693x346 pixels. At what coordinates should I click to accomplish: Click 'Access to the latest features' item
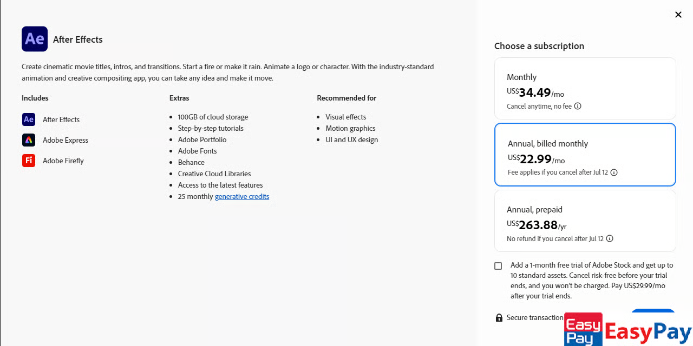[x=220, y=185]
